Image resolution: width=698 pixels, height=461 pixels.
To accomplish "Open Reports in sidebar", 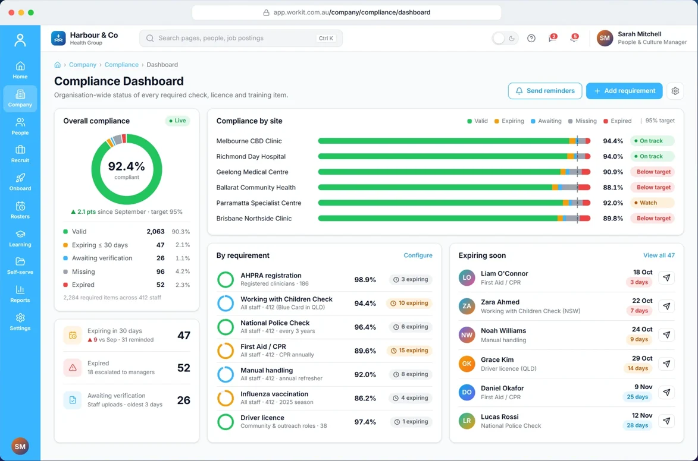I will (20, 293).
